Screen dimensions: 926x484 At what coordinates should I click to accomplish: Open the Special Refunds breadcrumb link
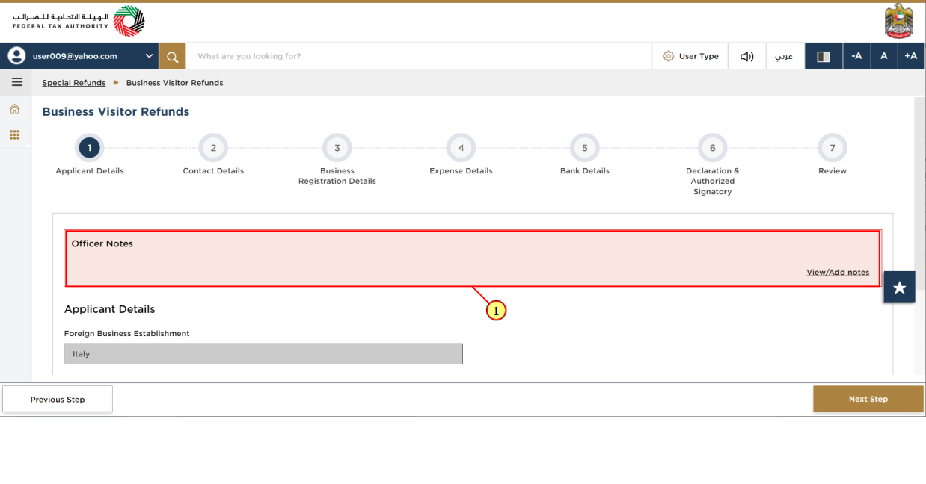(x=73, y=83)
